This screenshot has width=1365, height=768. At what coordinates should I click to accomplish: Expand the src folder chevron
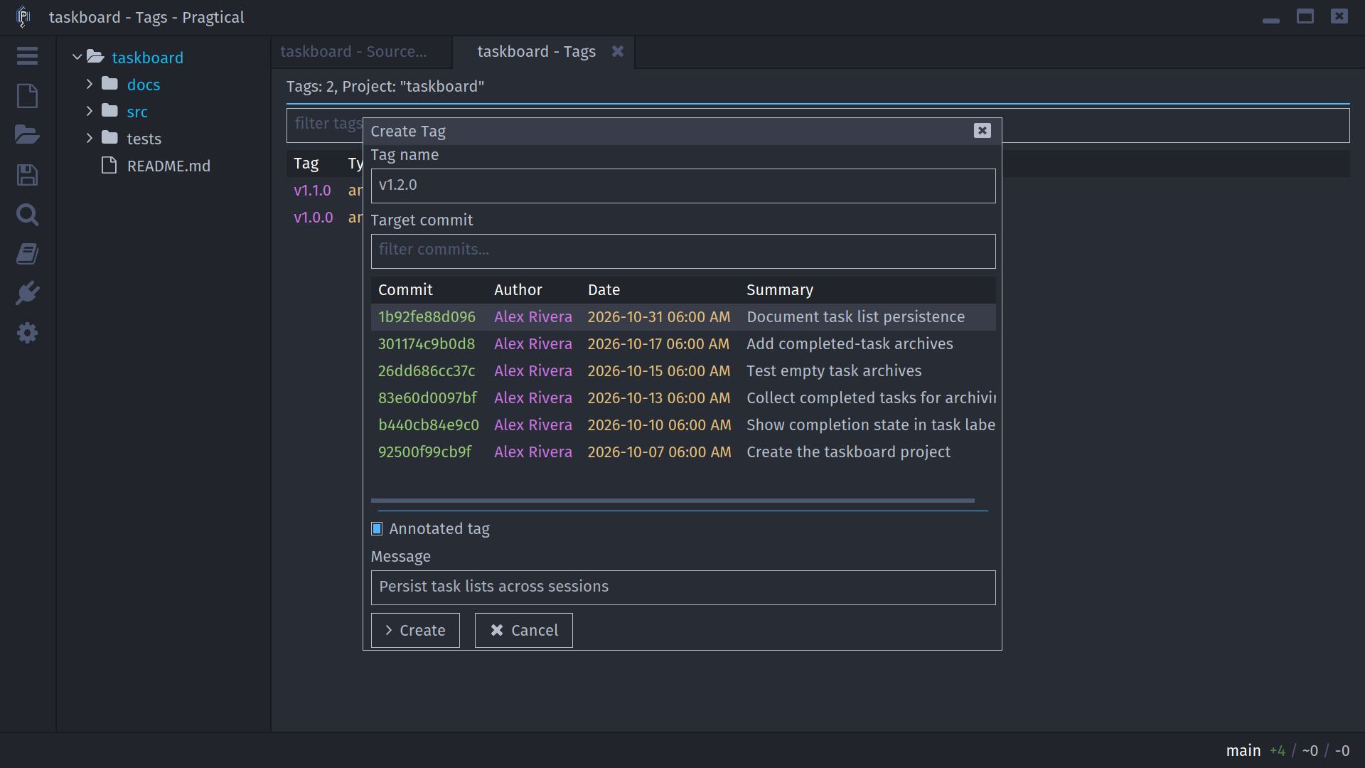tap(90, 111)
